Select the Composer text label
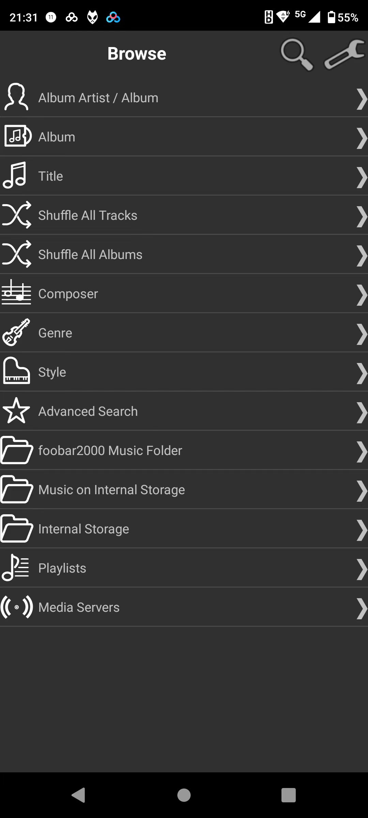 [68, 294]
